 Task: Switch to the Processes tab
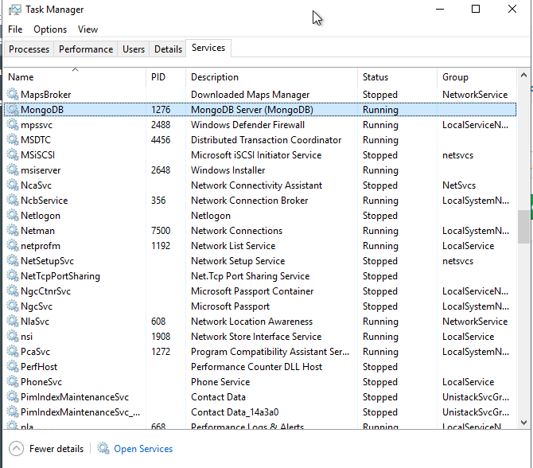(29, 49)
